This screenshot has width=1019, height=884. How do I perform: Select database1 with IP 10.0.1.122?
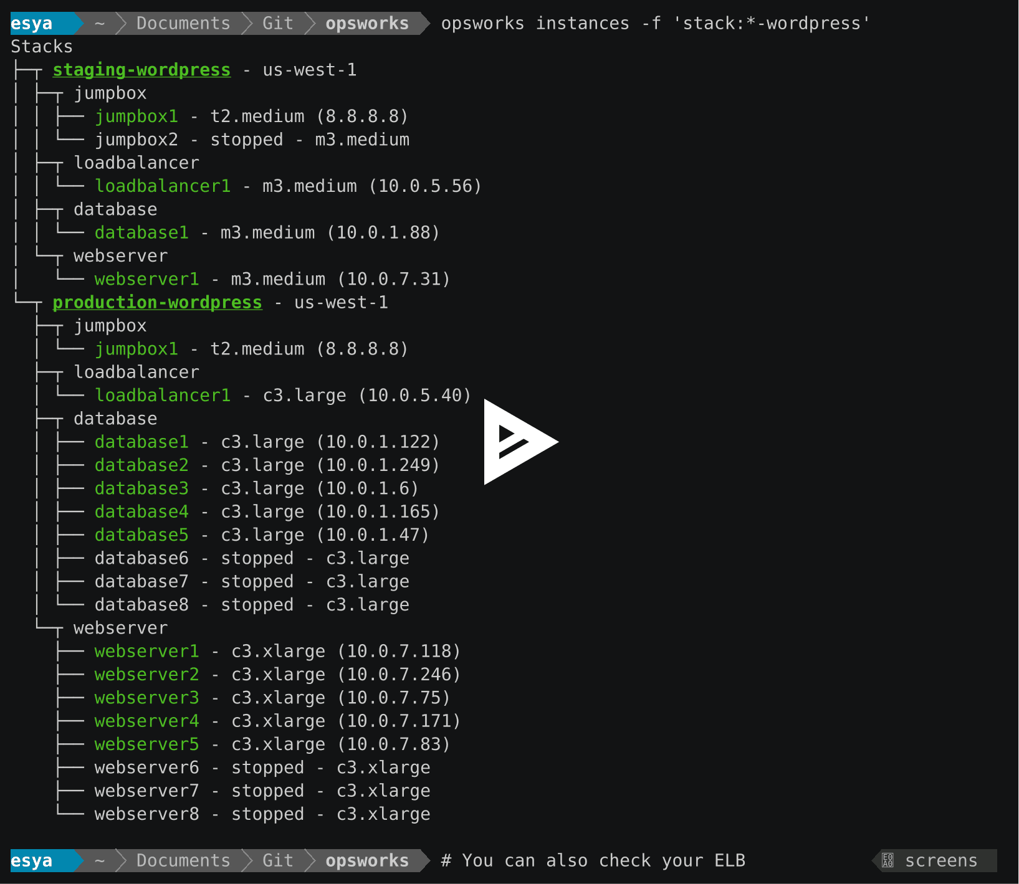267,442
